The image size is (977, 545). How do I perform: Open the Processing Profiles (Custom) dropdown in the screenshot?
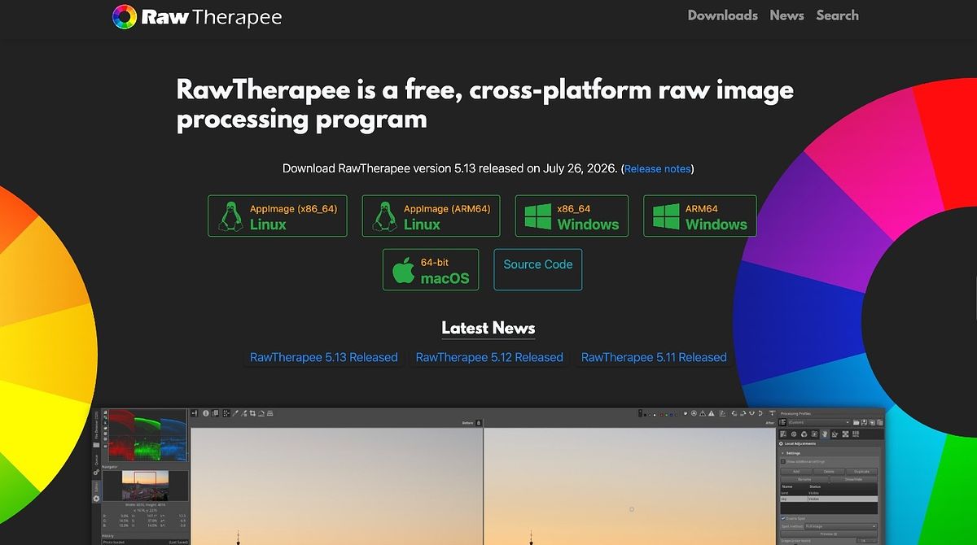pyautogui.click(x=819, y=422)
